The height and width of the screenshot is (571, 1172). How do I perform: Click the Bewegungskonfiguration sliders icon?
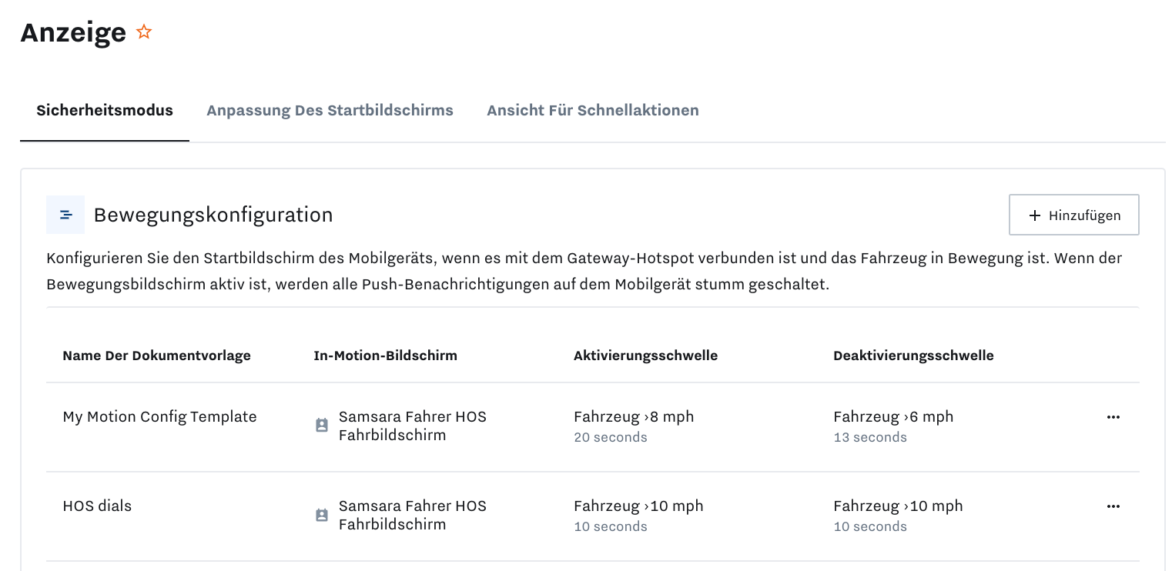65,215
